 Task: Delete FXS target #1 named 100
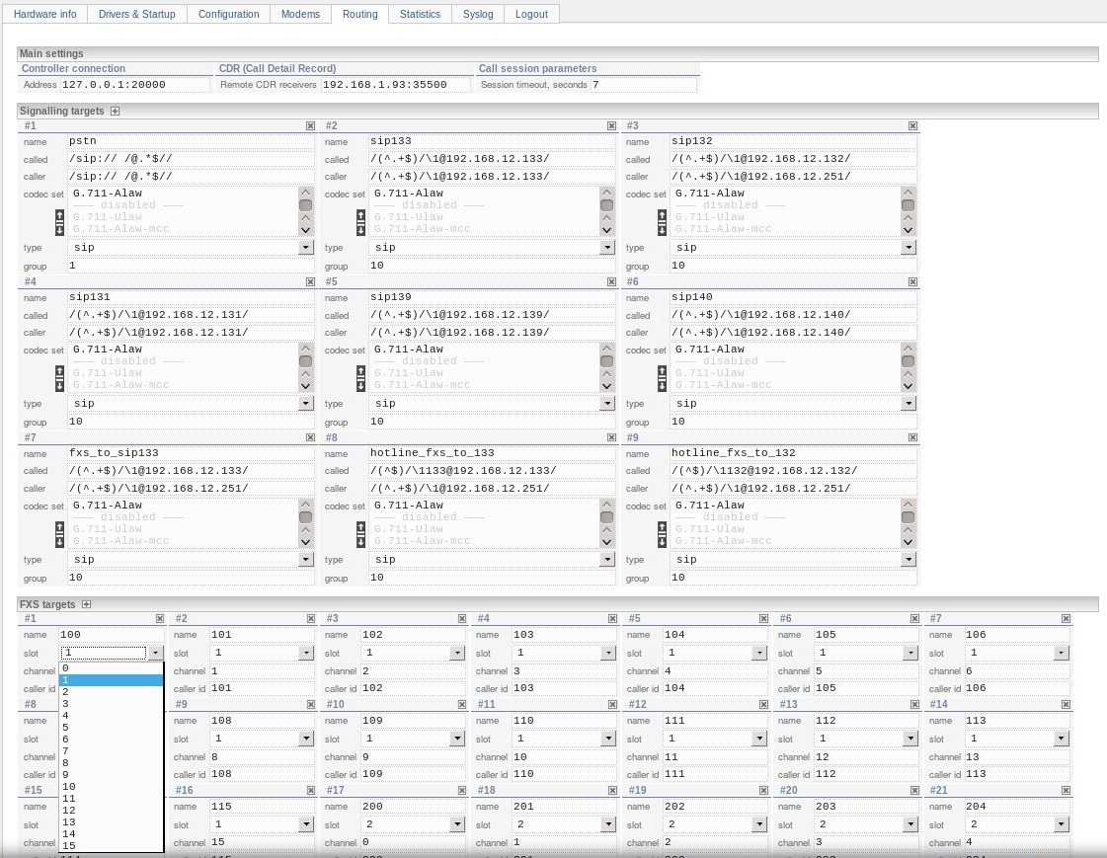click(160, 618)
